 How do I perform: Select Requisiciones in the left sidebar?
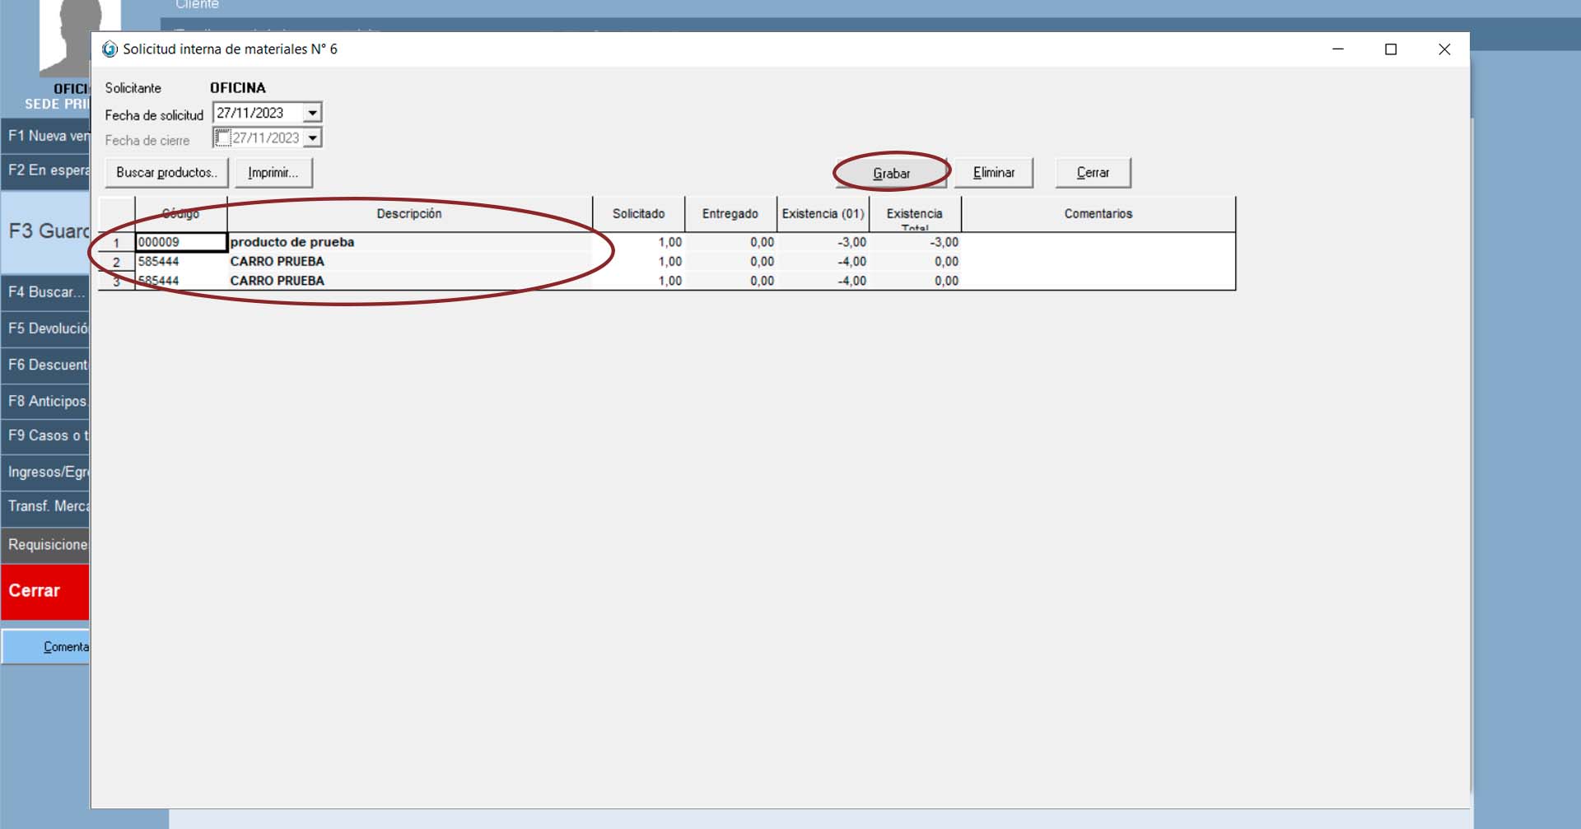(45, 545)
